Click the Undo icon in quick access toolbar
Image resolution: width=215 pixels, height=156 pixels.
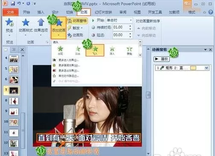pos(19,3)
